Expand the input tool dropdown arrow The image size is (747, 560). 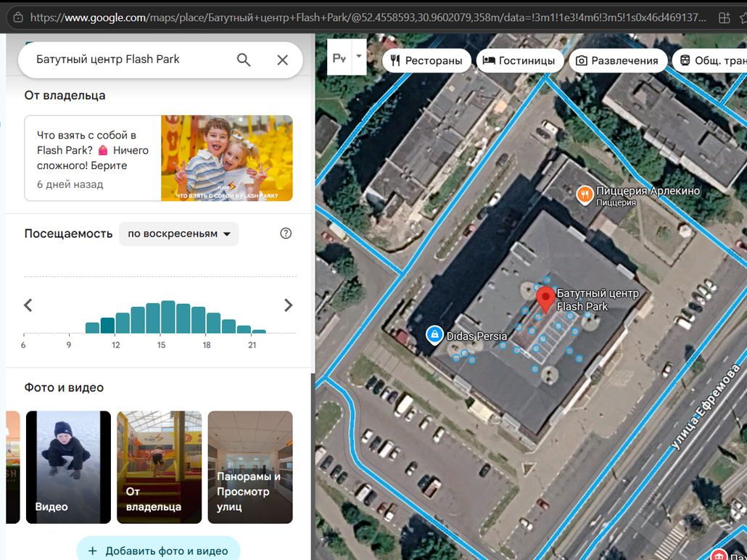click(359, 57)
